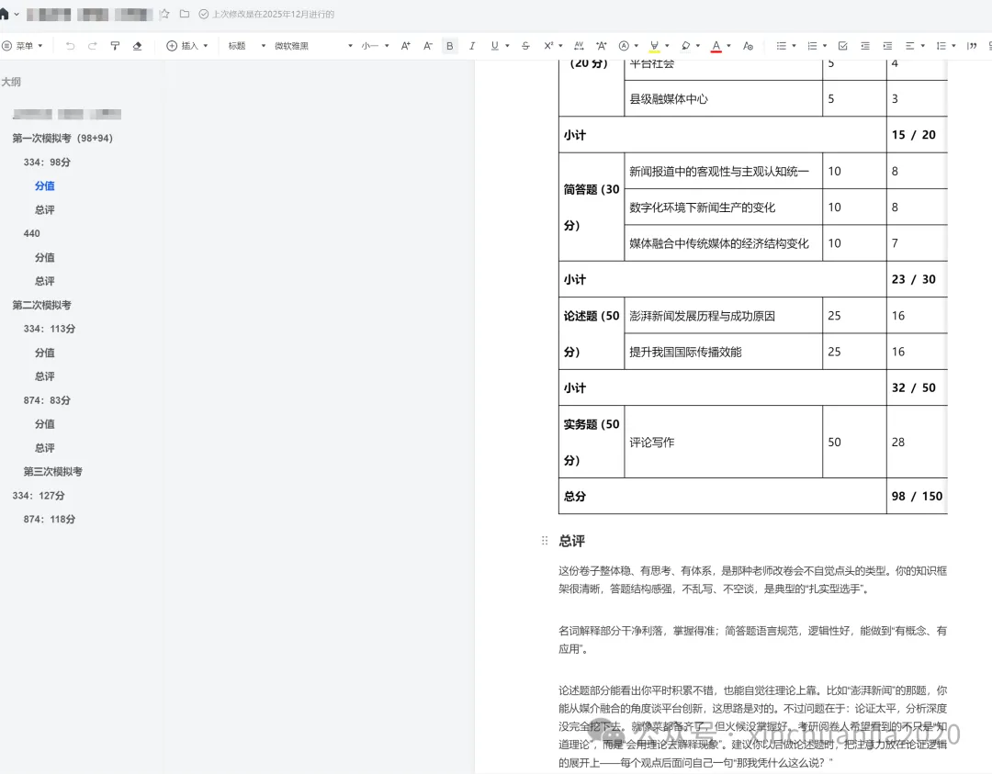
Task: Open the 微软雅黑 font family dropdown
Action: (x=313, y=46)
